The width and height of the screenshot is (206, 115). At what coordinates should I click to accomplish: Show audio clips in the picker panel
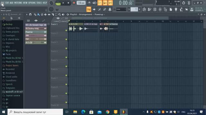pos(36,20)
